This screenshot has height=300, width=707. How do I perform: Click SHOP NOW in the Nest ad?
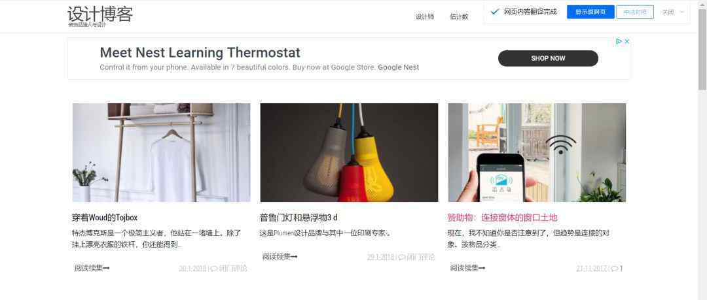pos(548,58)
